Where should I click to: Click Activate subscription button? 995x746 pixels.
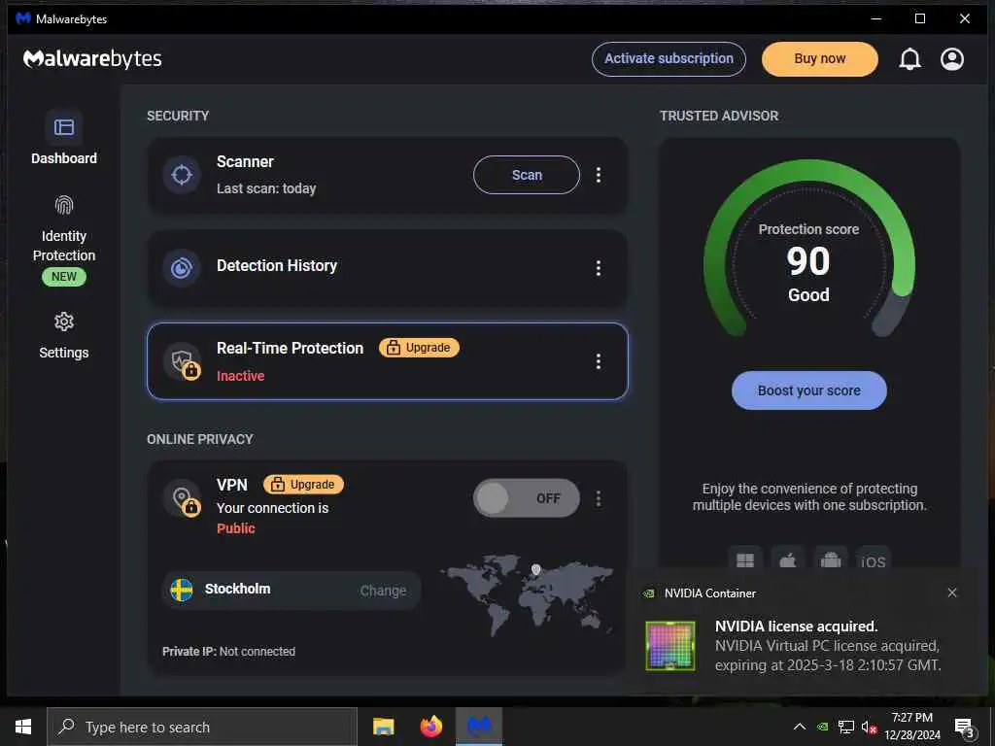669,59
